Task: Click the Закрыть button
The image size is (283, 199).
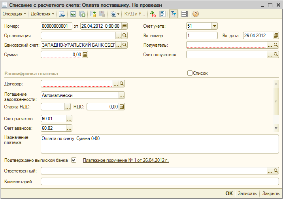Action: click(x=271, y=193)
